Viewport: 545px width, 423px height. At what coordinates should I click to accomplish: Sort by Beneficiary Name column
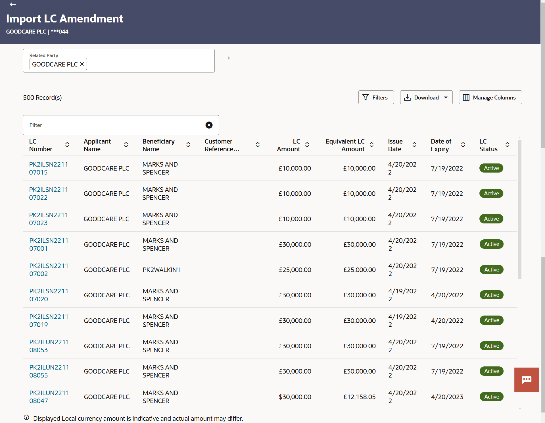pyautogui.click(x=188, y=145)
